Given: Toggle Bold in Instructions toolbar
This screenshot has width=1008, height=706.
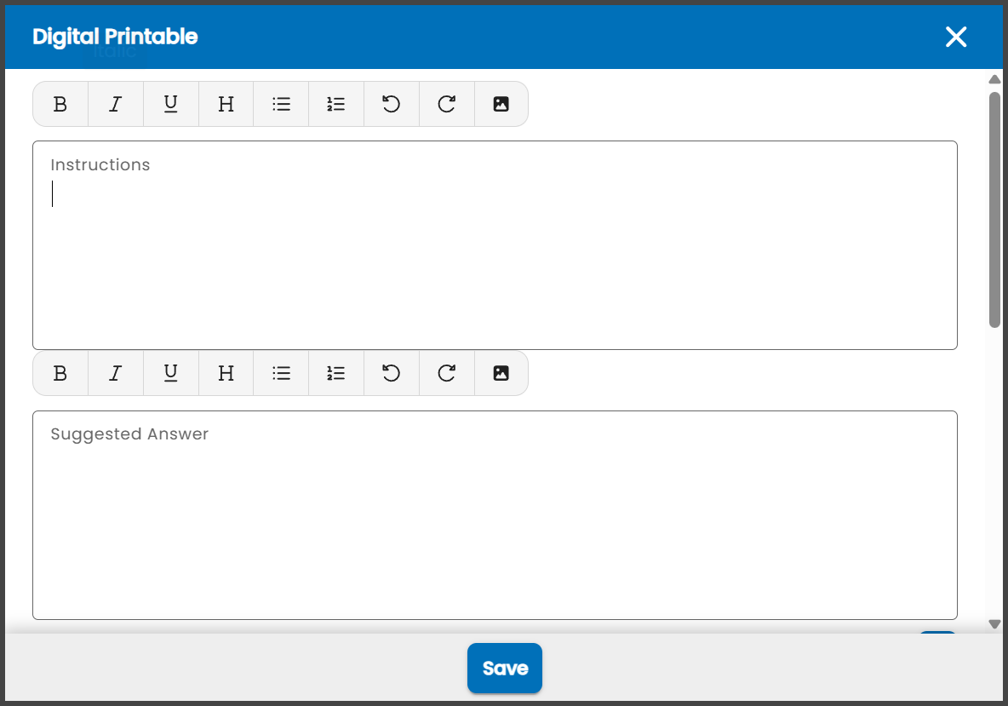Looking at the screenshot, I should pos(60,104).
